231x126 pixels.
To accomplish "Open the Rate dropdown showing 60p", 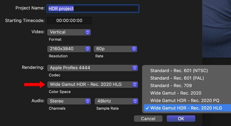I will [115, 49].
